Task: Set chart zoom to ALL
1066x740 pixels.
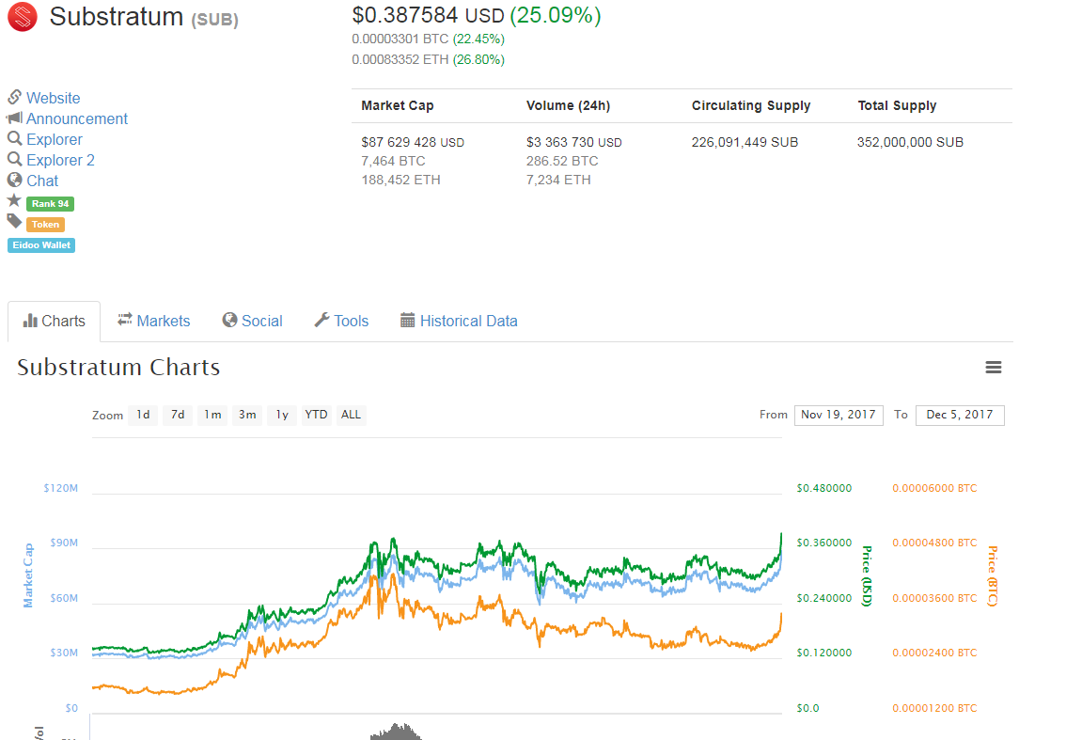Action: coord(351,415)
